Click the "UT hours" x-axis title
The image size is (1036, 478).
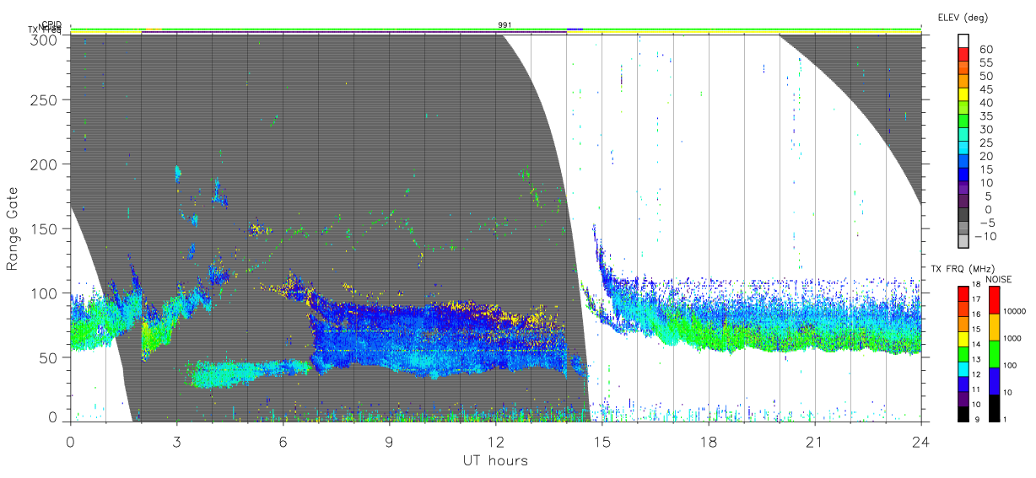click(495, 460)
